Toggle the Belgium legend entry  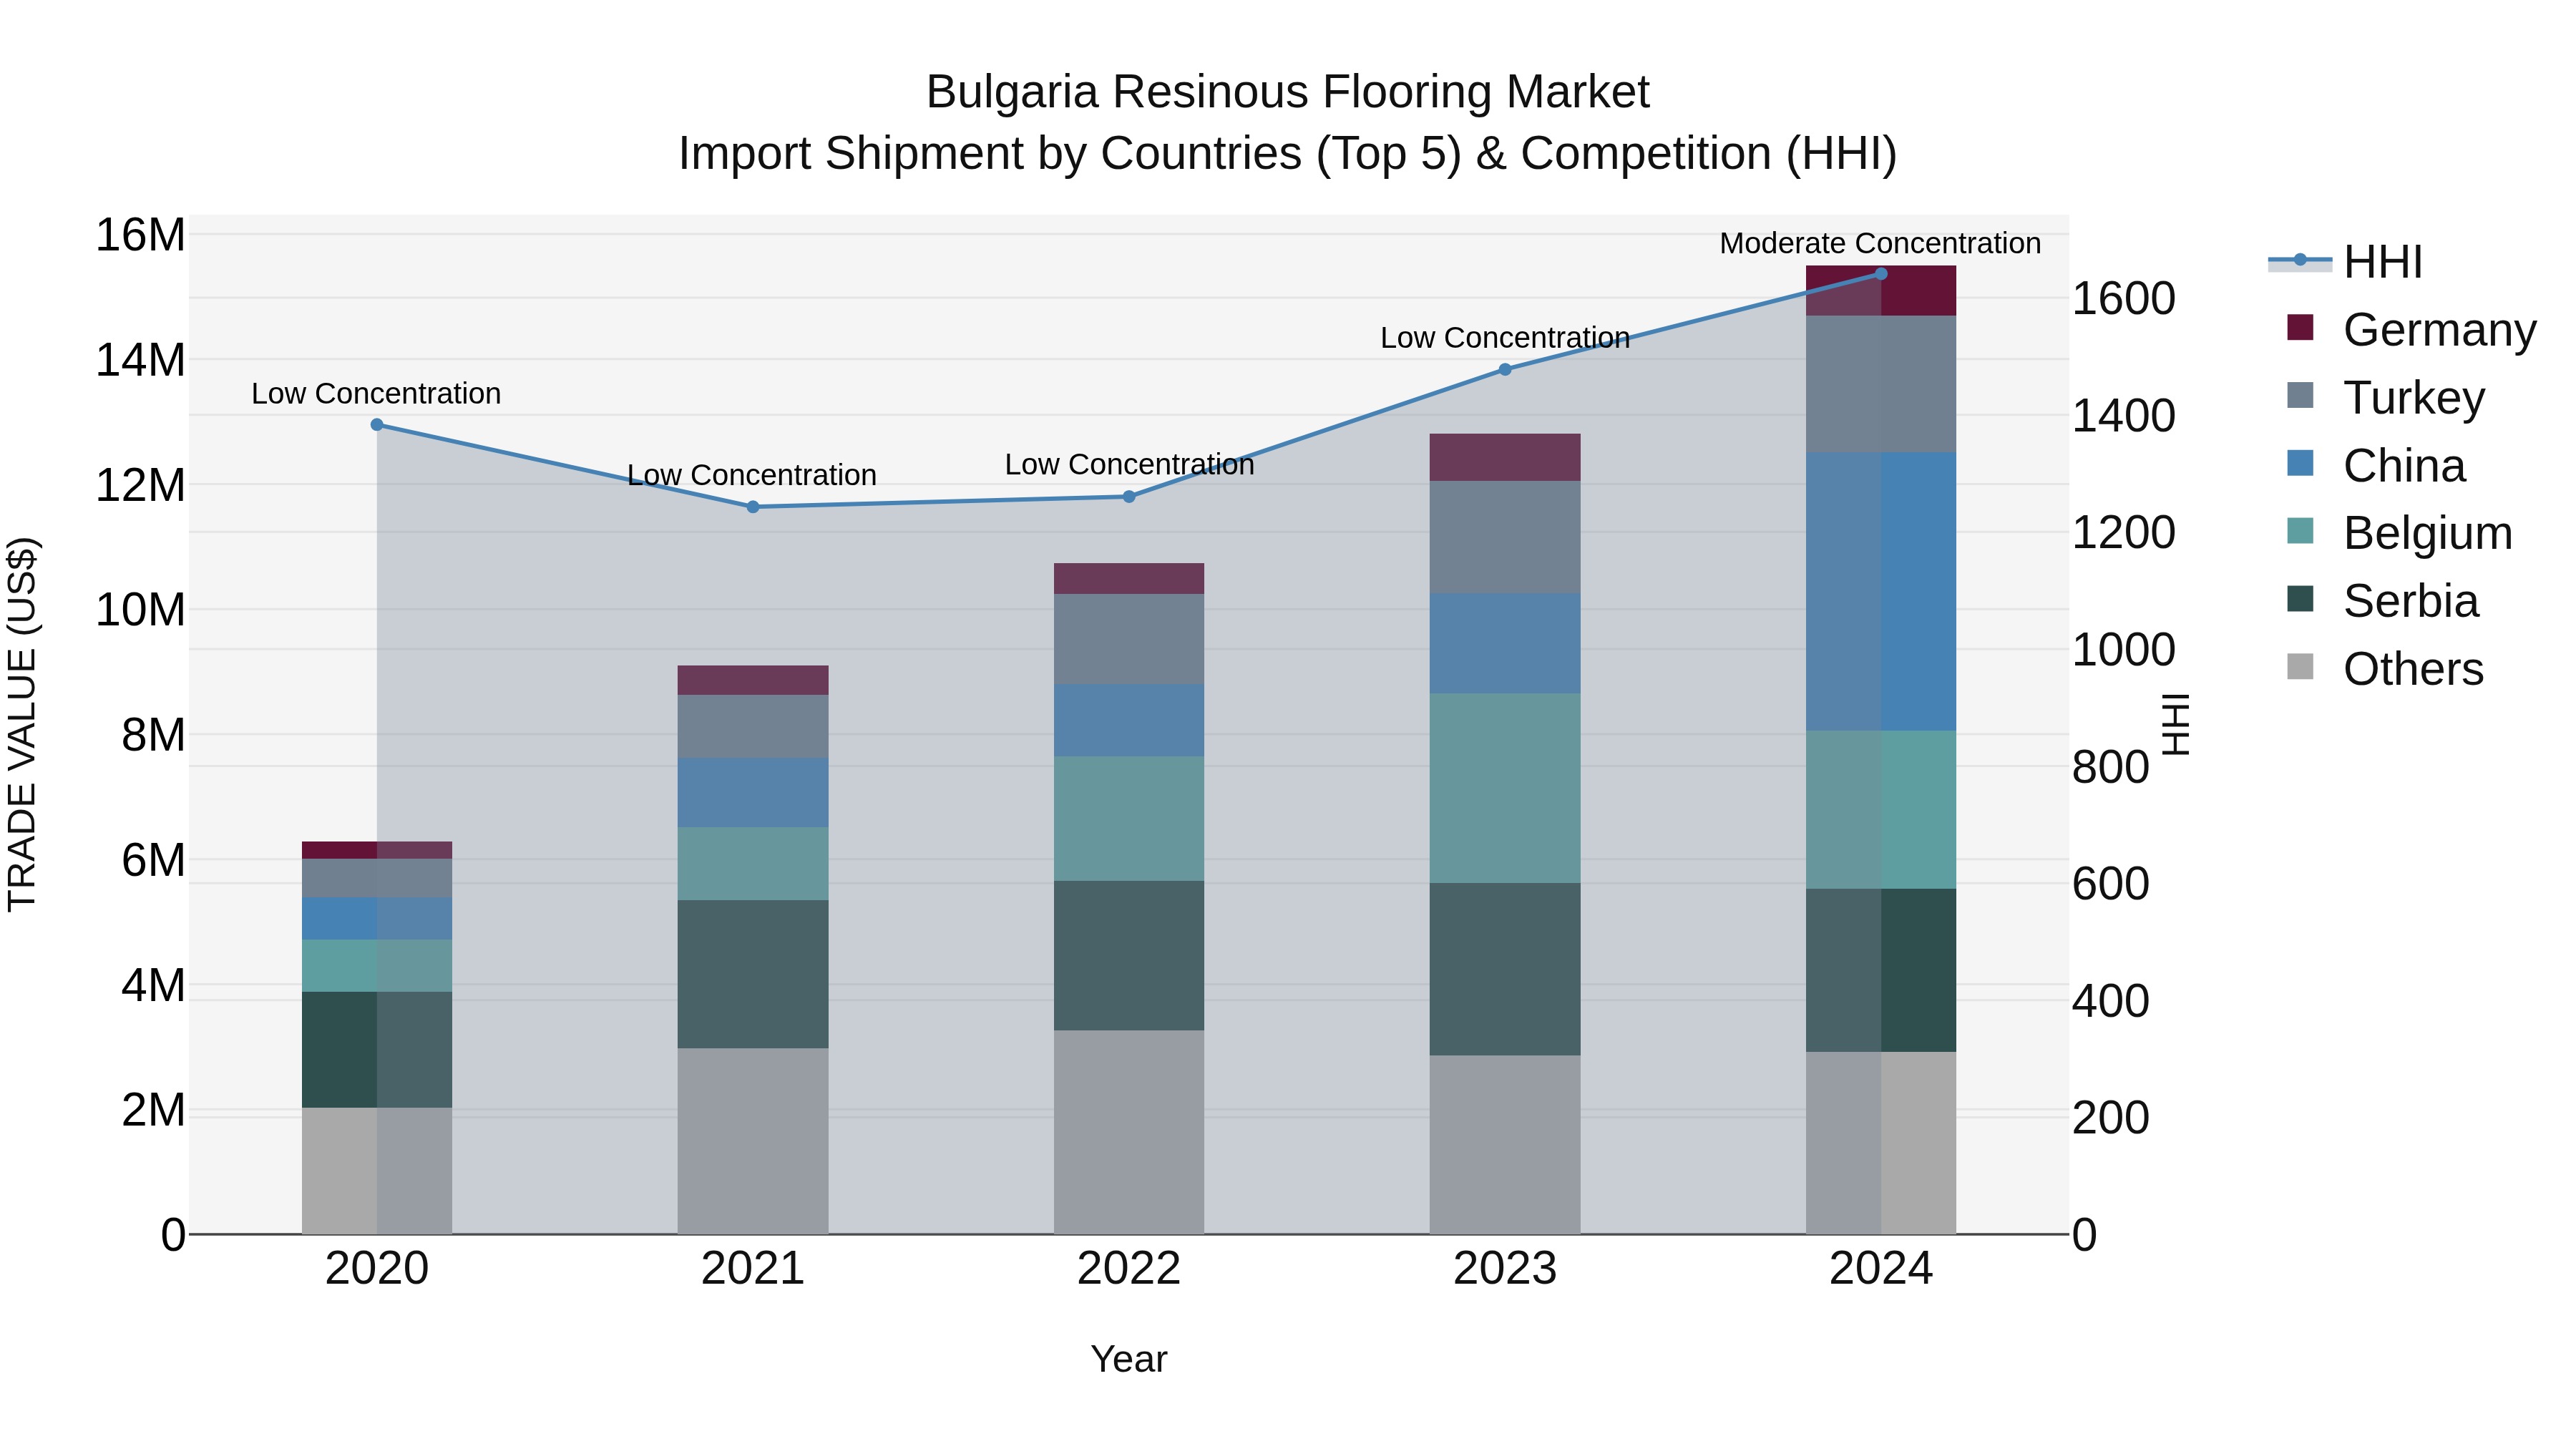2399,533
